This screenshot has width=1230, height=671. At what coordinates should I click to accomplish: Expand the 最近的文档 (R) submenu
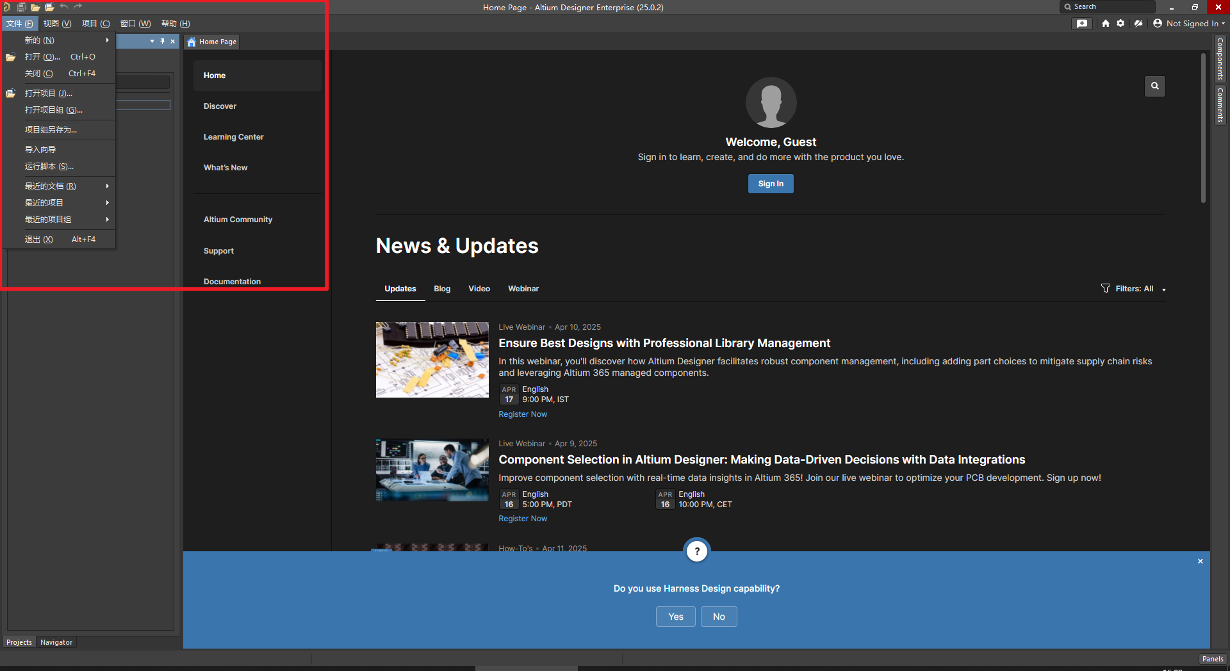(x=59, y=186)
